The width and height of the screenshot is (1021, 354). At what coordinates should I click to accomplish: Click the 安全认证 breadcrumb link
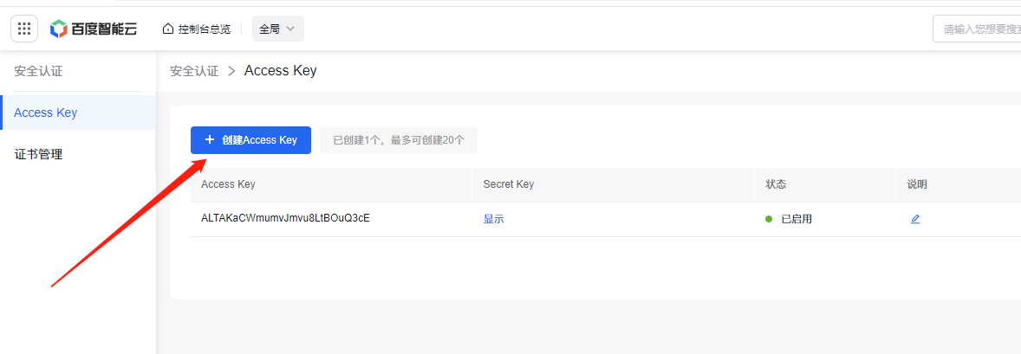pyautogui.click(x=194, y=71)
